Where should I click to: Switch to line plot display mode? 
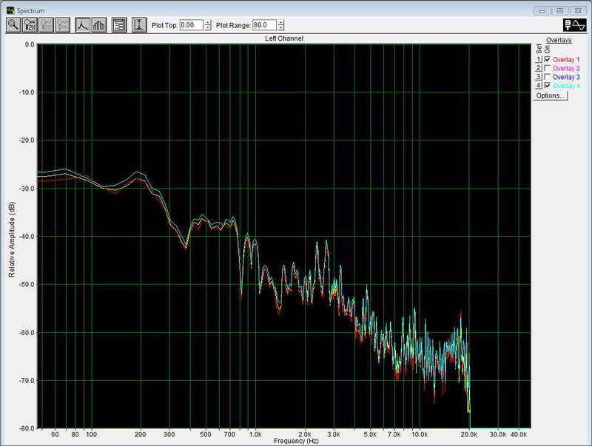82,25
